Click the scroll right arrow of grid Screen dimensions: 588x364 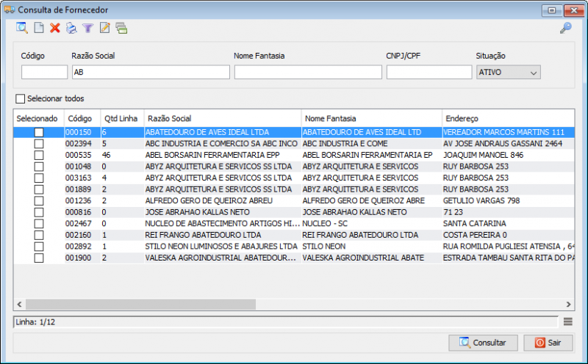pyautogui.click(x=568, y=304)
